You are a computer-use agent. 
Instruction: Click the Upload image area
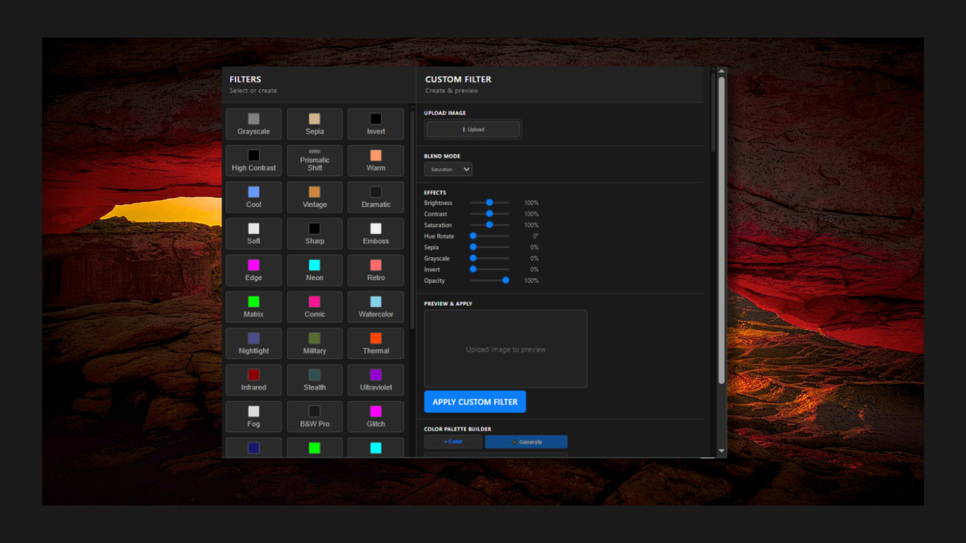click(x=472, y=129)
